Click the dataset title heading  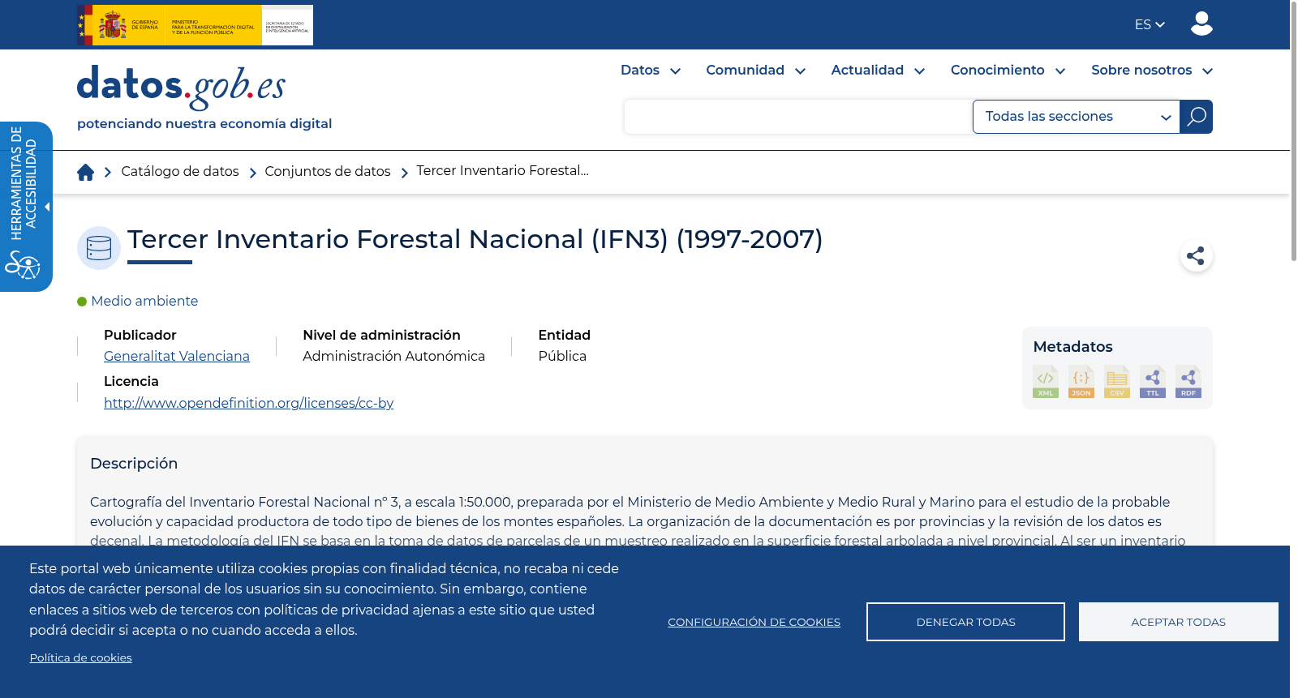pos(475,239)
